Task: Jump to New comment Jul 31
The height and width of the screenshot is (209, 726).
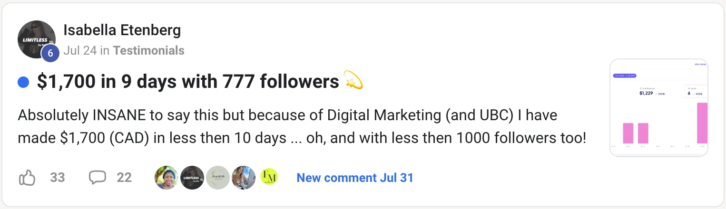Action: coord(355,178)
